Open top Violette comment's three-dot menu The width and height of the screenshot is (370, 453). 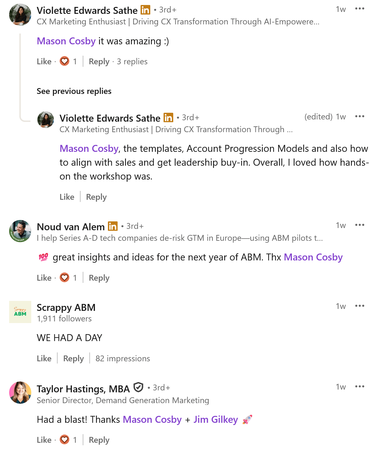(x=359, y=9)
